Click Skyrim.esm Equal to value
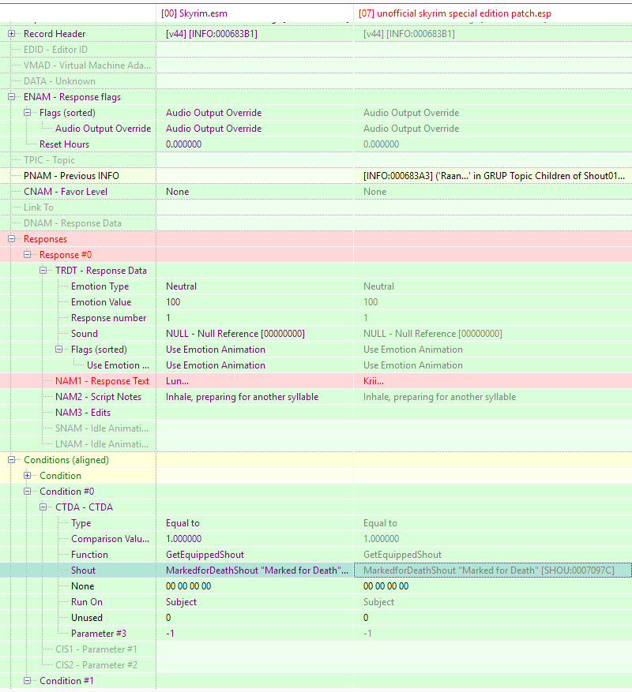Image resolution: width=632 pixels, height=692 pixels. coord(182,523)
